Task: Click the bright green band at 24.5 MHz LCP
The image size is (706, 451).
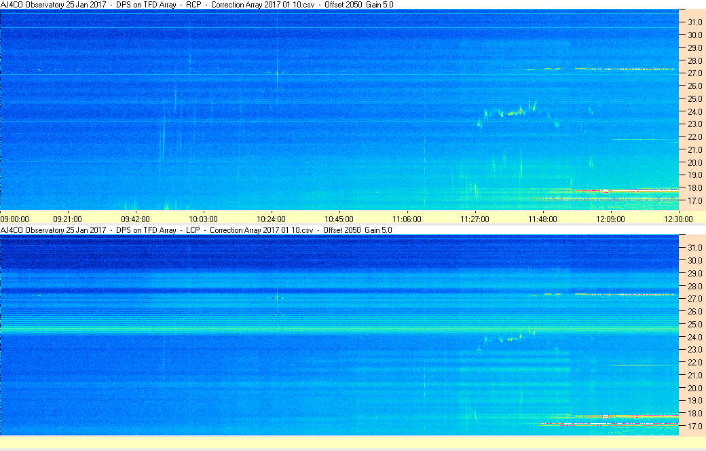Action: click(x=339, y=330)
